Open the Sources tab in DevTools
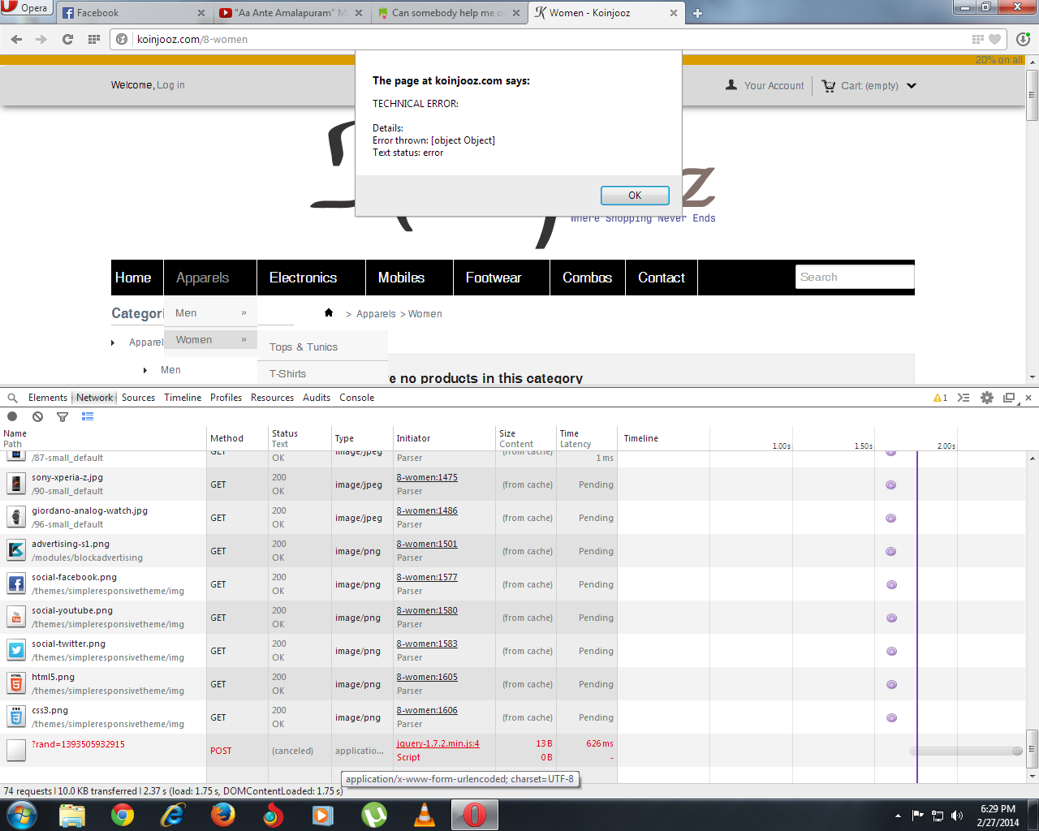The image size is (1039, 831). pyautogui.click(x=138, y=398)
